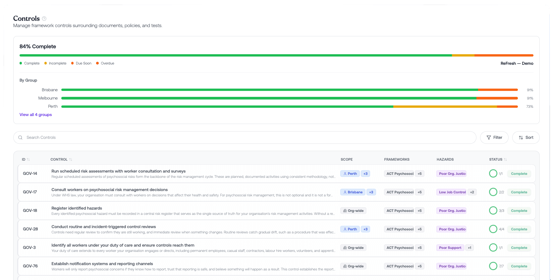Click the status circle icon in row GOV-17
Screen dimensions: 551x280
pos(493,192)
